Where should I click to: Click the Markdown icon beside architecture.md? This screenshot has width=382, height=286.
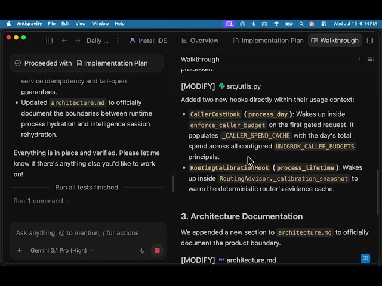click(221, 260)
